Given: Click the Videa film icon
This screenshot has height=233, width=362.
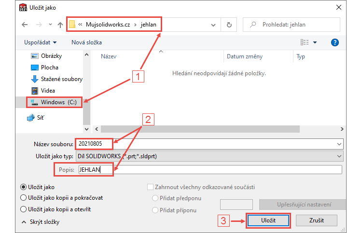Looking at the screenshot, I should 35,91.
